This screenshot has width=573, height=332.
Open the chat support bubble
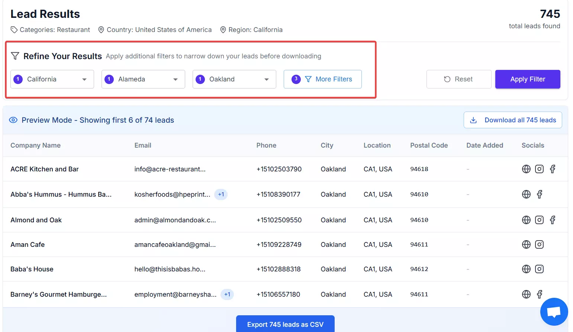click(x=554, y=312)
